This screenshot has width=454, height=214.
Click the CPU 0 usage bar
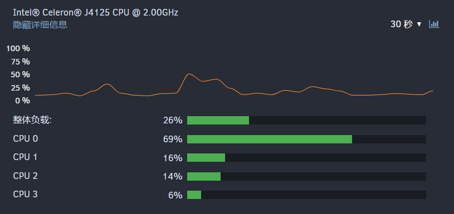coord(306,139)
